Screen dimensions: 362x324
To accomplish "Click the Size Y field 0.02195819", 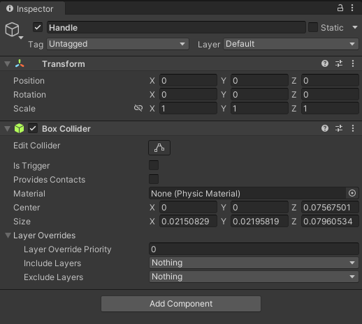I will (x=259, y=221).
